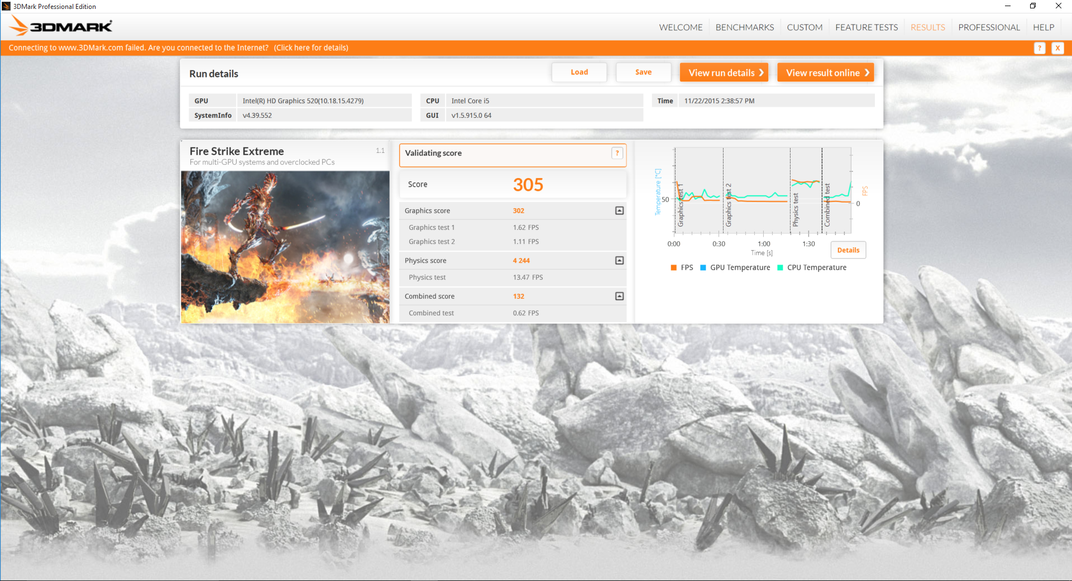Click the Load button
This screenshot has width=1072, height=581.
(x=579, y=73)
